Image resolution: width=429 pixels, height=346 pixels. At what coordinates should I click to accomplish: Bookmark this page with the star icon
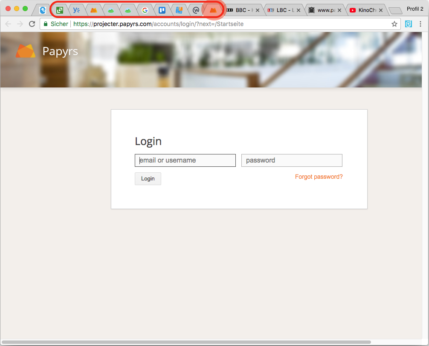tap(394, 24)
